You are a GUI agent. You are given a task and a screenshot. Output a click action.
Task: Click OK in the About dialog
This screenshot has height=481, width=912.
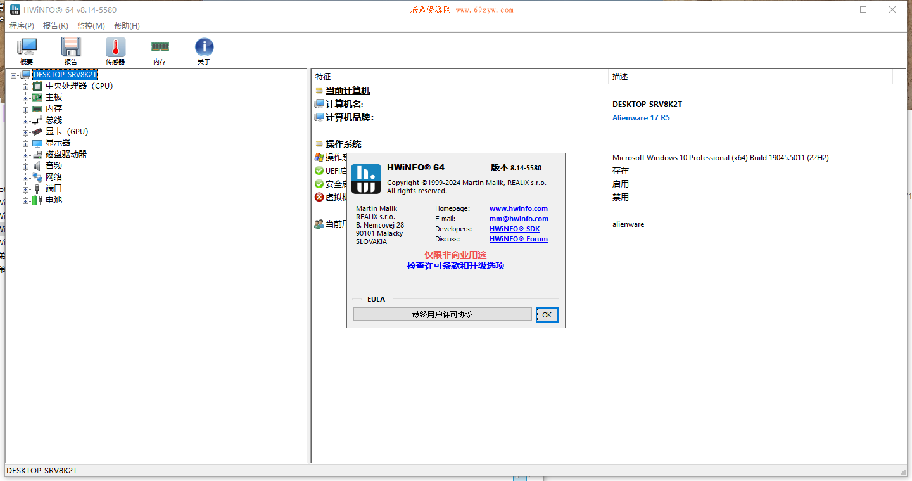tap(547, 315)
